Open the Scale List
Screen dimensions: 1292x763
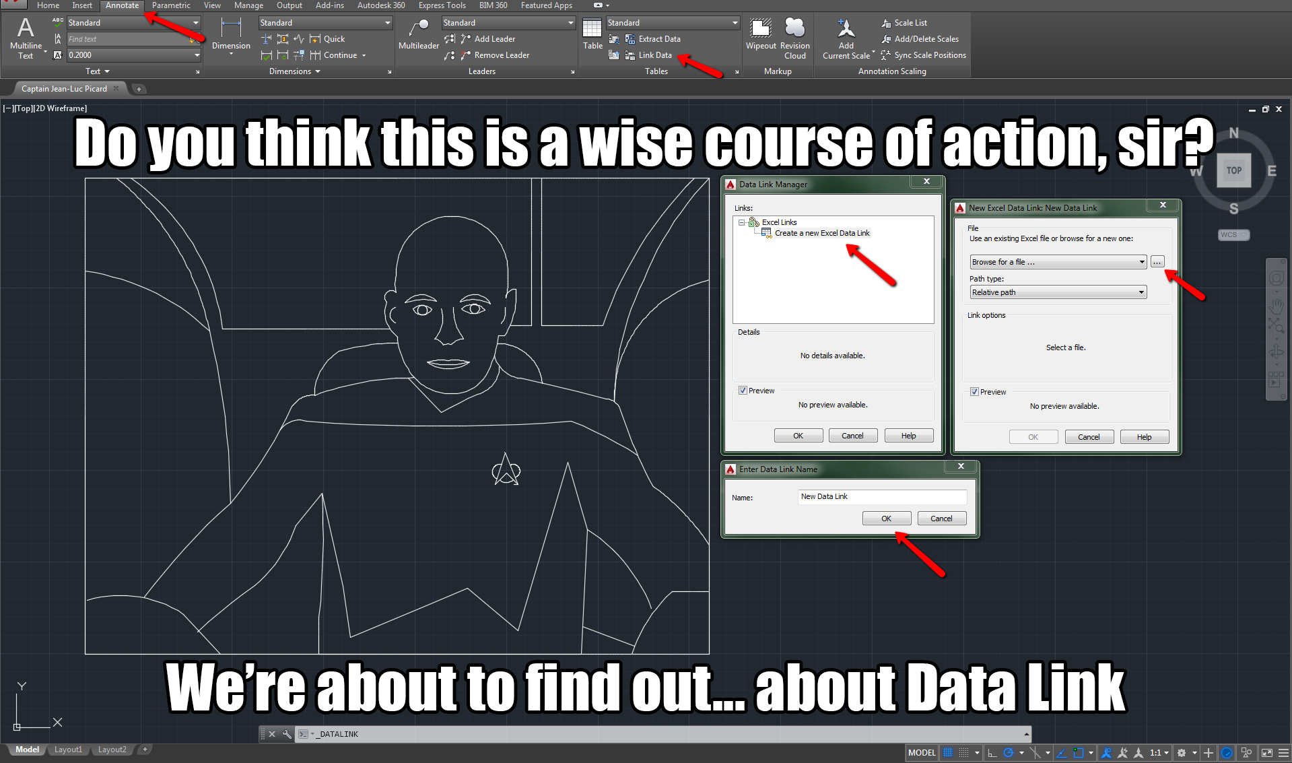click(x=904, y=23)
